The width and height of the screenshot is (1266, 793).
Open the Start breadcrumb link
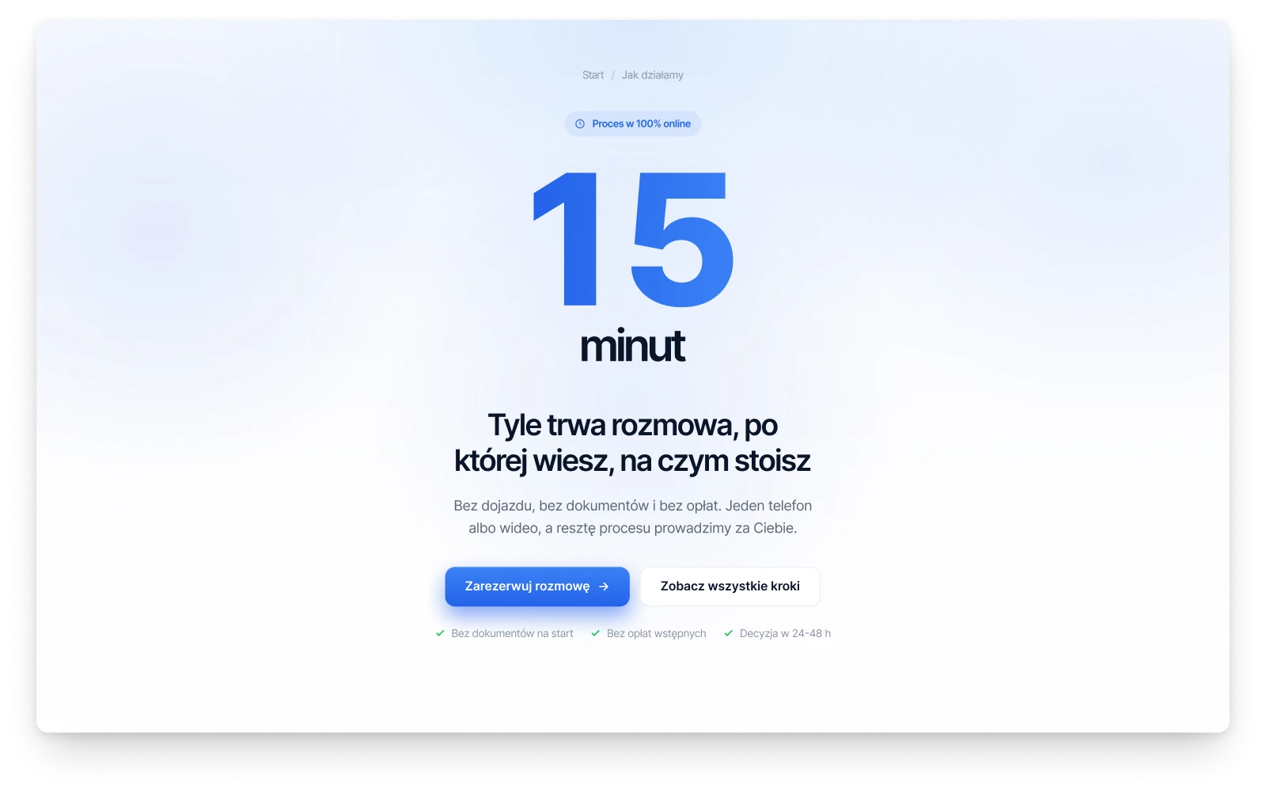[593, 75]
